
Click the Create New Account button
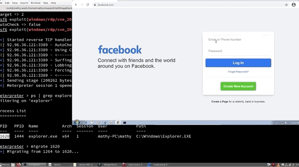pos(238,86)
